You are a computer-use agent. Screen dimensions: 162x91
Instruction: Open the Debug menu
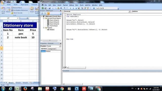71,5
